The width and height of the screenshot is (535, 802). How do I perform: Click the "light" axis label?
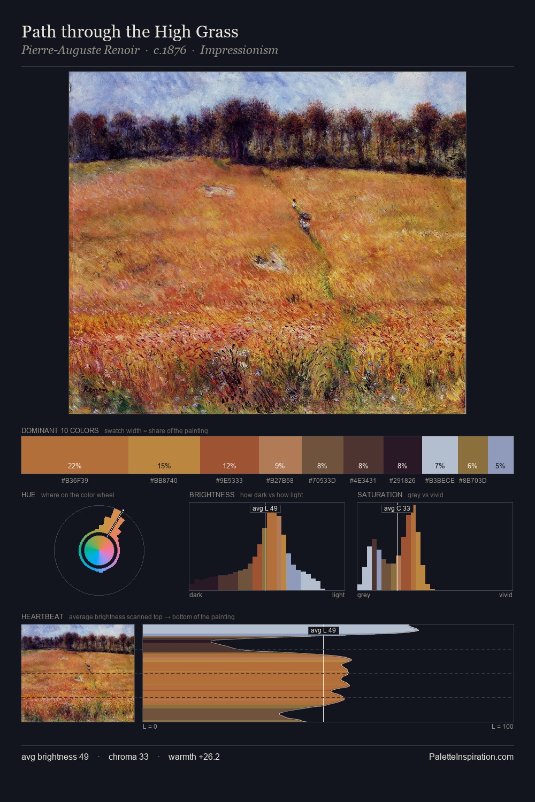click(338, 595)
